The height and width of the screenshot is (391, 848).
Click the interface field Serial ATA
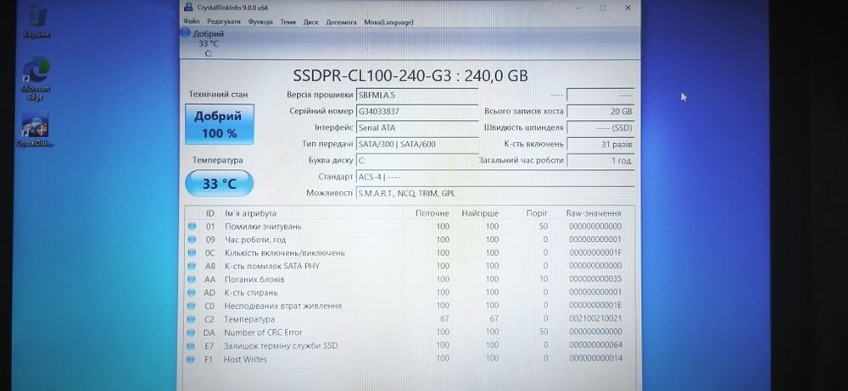coord(417,128)
